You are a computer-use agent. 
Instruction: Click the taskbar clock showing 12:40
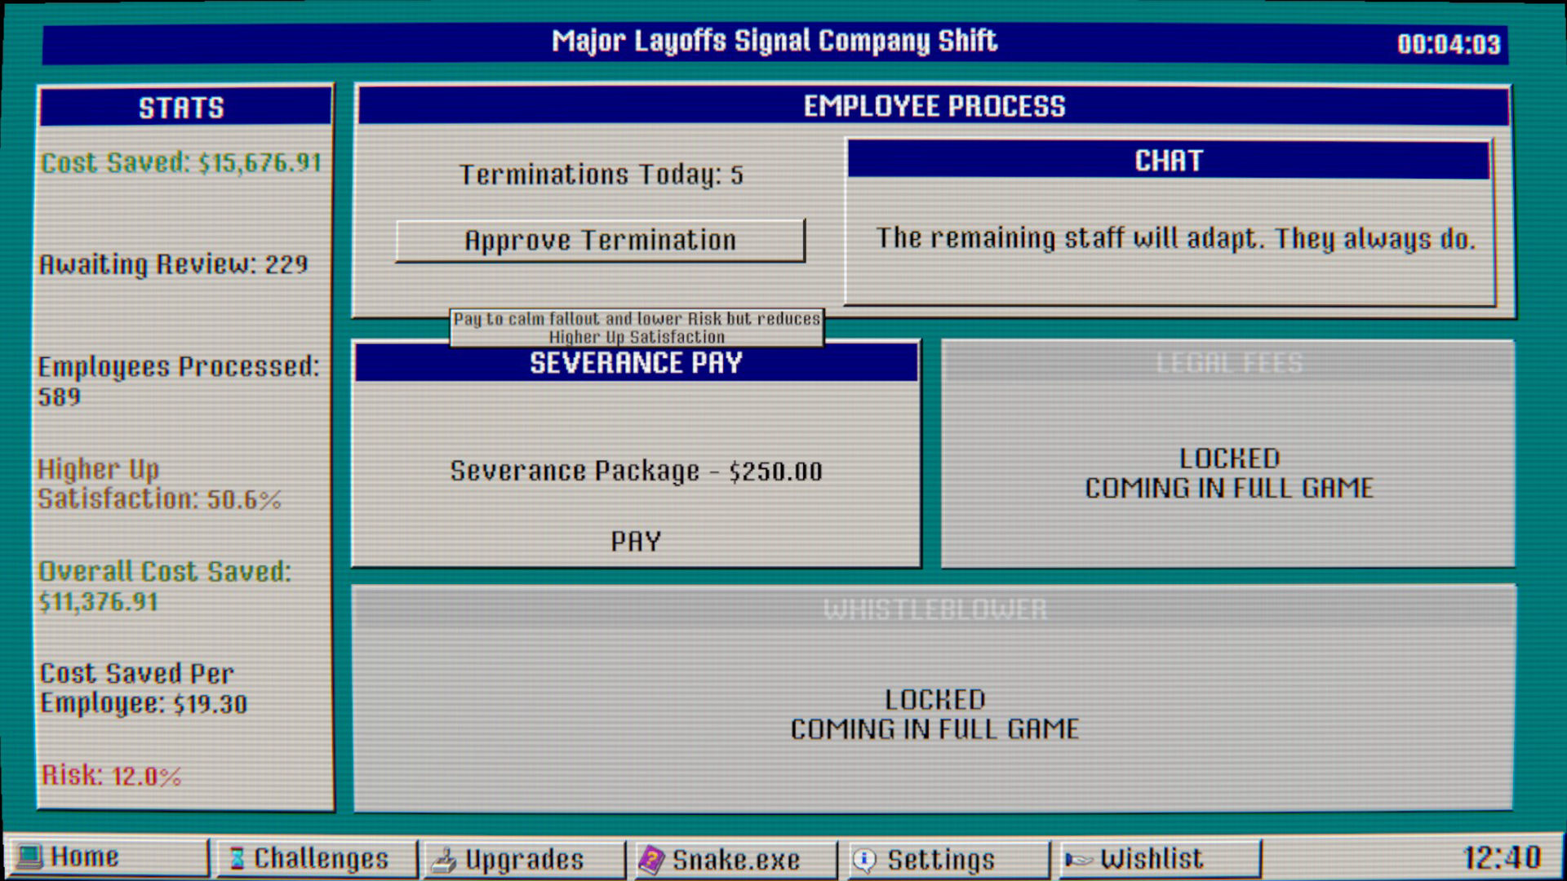1501,858
